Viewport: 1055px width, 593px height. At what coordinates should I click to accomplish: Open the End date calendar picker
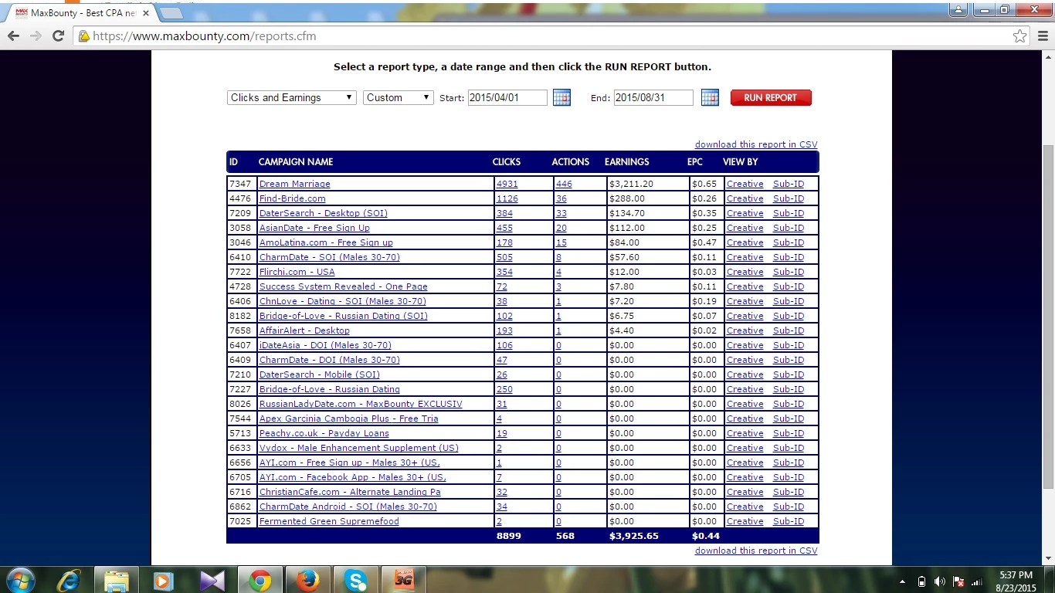710,98
